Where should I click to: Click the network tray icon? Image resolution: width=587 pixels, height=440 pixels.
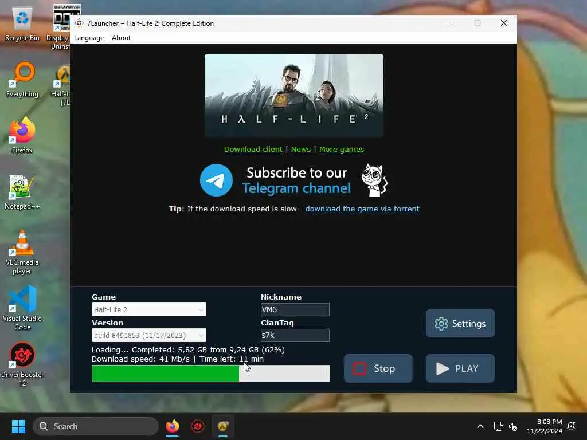pos(498,426)
